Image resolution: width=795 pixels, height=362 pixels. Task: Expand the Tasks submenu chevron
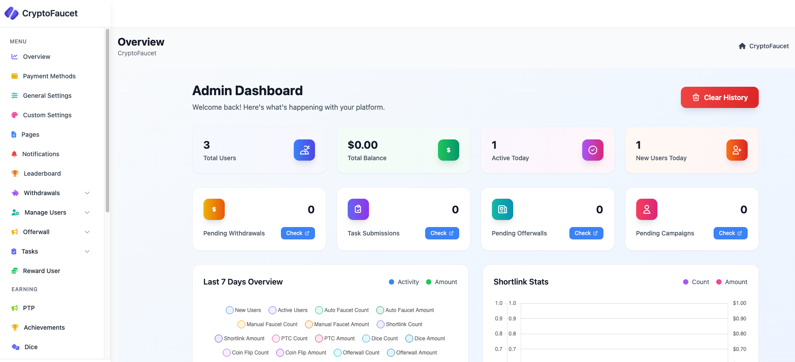tap(87, 251)
